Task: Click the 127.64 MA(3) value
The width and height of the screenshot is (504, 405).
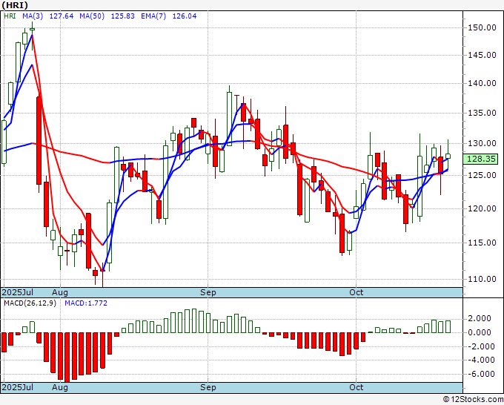Action: pyautogui.click(x=62, y=16)
